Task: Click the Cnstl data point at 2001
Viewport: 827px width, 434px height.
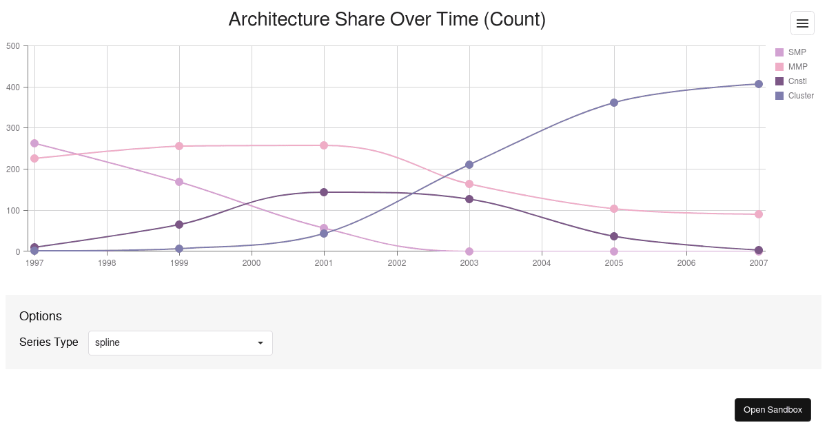Action: point(324,192)
